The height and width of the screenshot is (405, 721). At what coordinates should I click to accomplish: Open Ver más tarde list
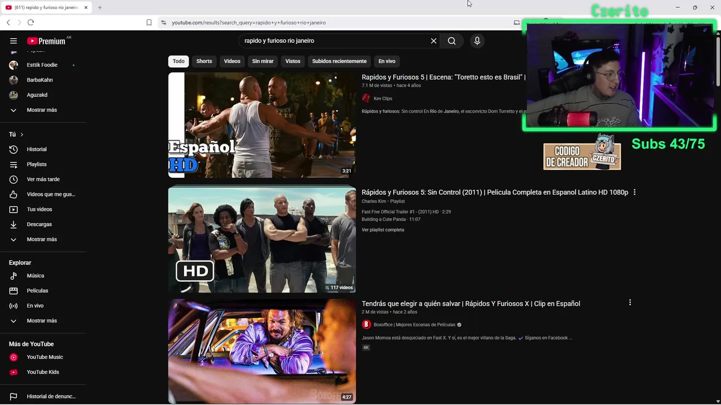pyautogui.click(x=43, y=179)
